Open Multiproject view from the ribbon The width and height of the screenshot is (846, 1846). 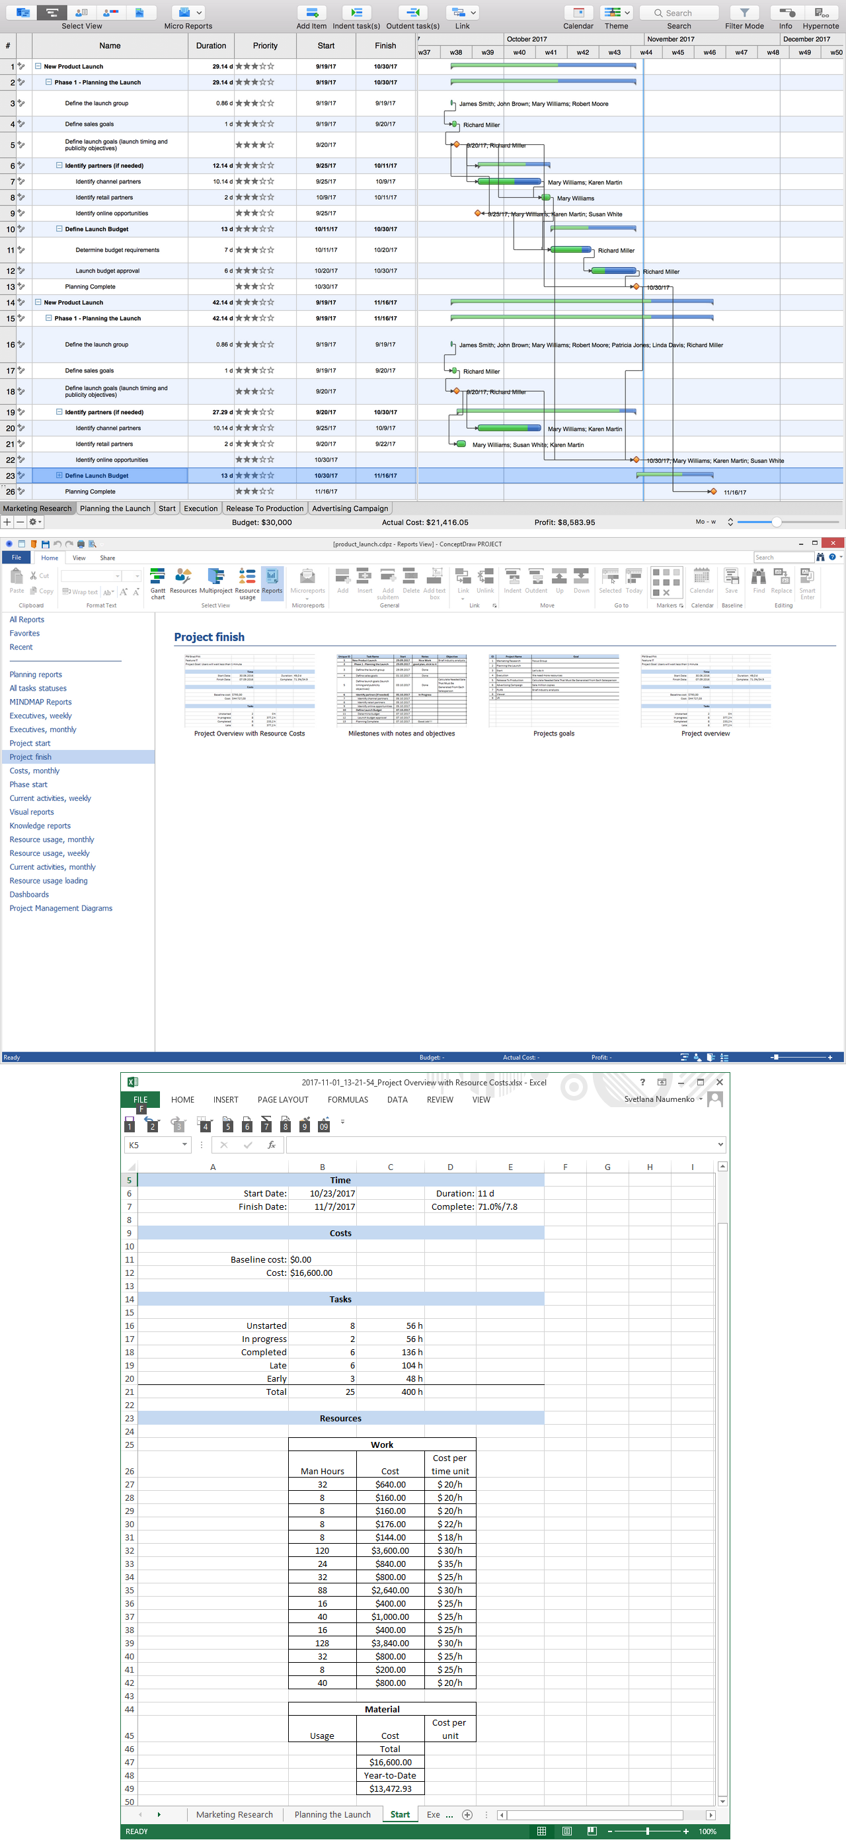(215, 581)
